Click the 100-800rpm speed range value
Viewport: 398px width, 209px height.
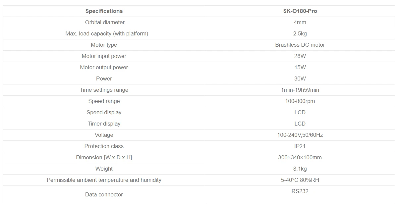(x=300, y=101)
